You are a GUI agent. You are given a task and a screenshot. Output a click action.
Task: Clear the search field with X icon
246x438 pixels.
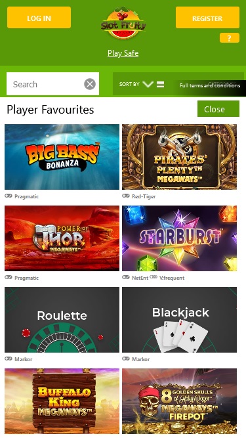90,84
